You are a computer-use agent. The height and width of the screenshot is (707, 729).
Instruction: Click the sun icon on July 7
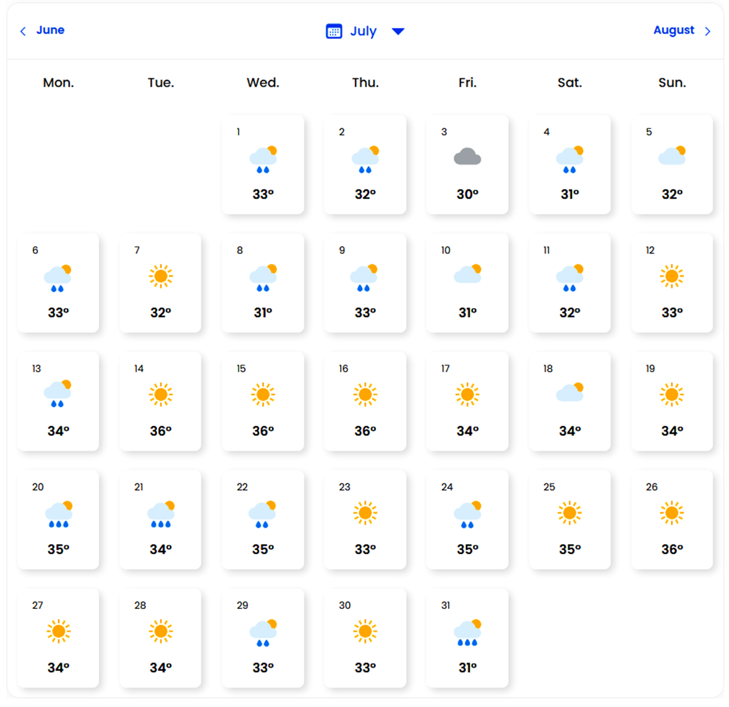(x=160, y=276)
